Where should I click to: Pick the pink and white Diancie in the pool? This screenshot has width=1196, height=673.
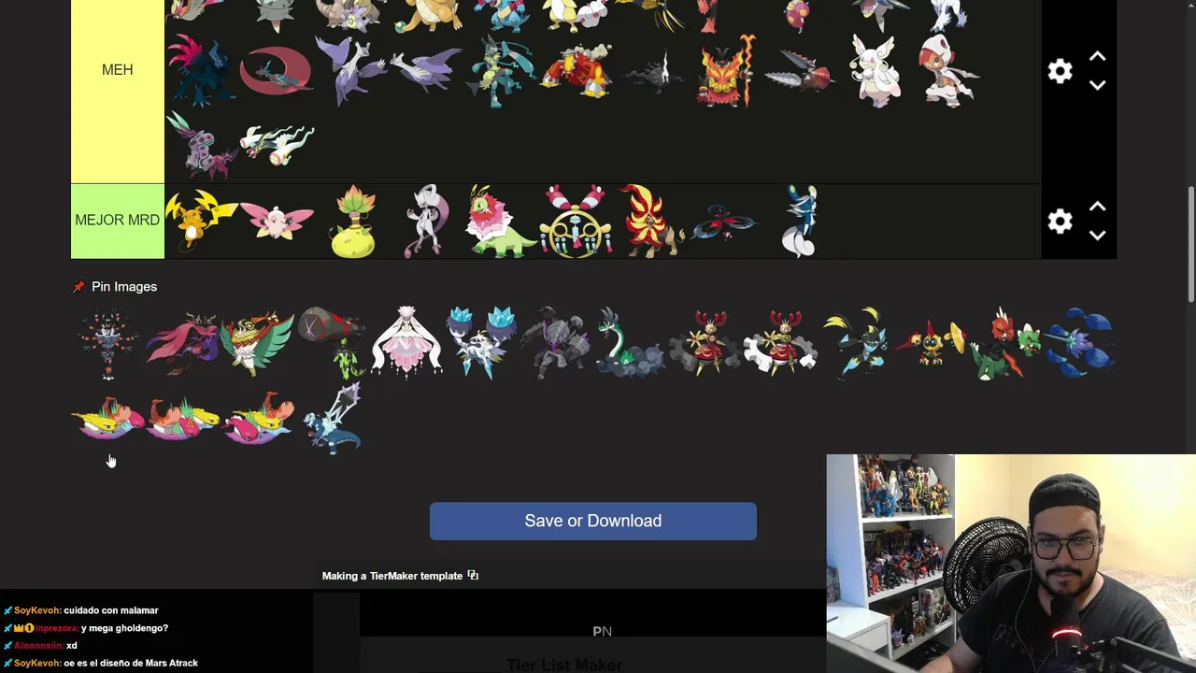click(407, 343)
